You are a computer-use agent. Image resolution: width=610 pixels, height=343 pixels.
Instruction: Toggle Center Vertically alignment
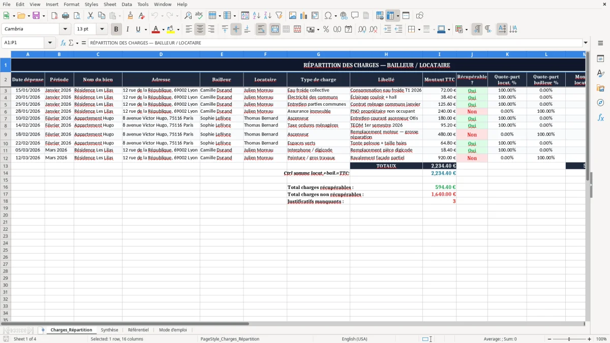point(236,29)
